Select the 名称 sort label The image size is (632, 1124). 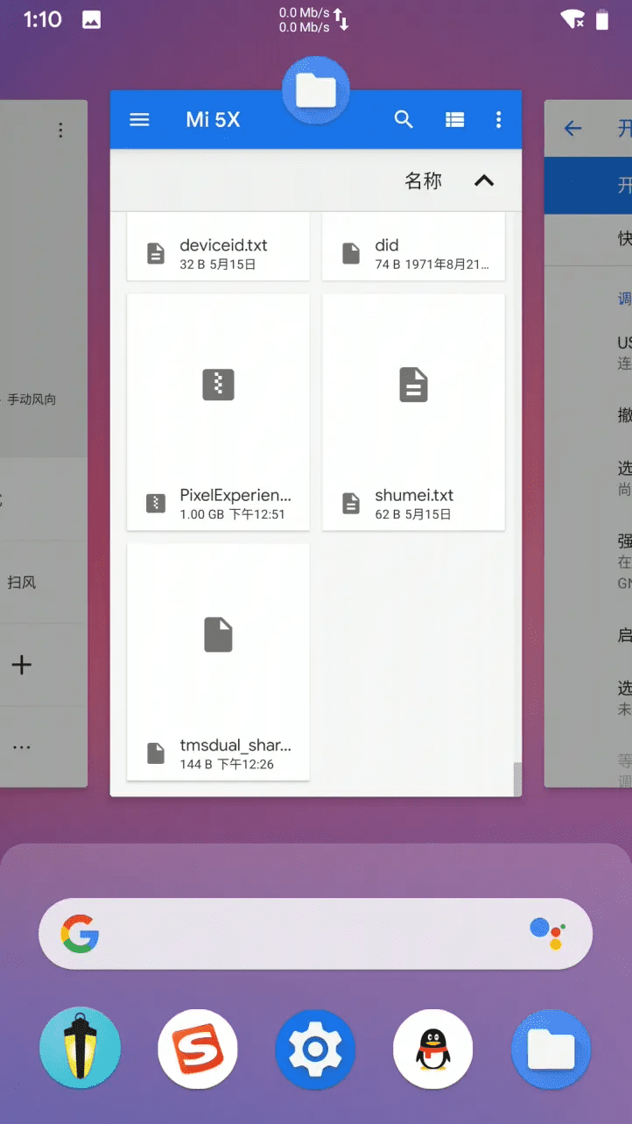coord(423,180)
